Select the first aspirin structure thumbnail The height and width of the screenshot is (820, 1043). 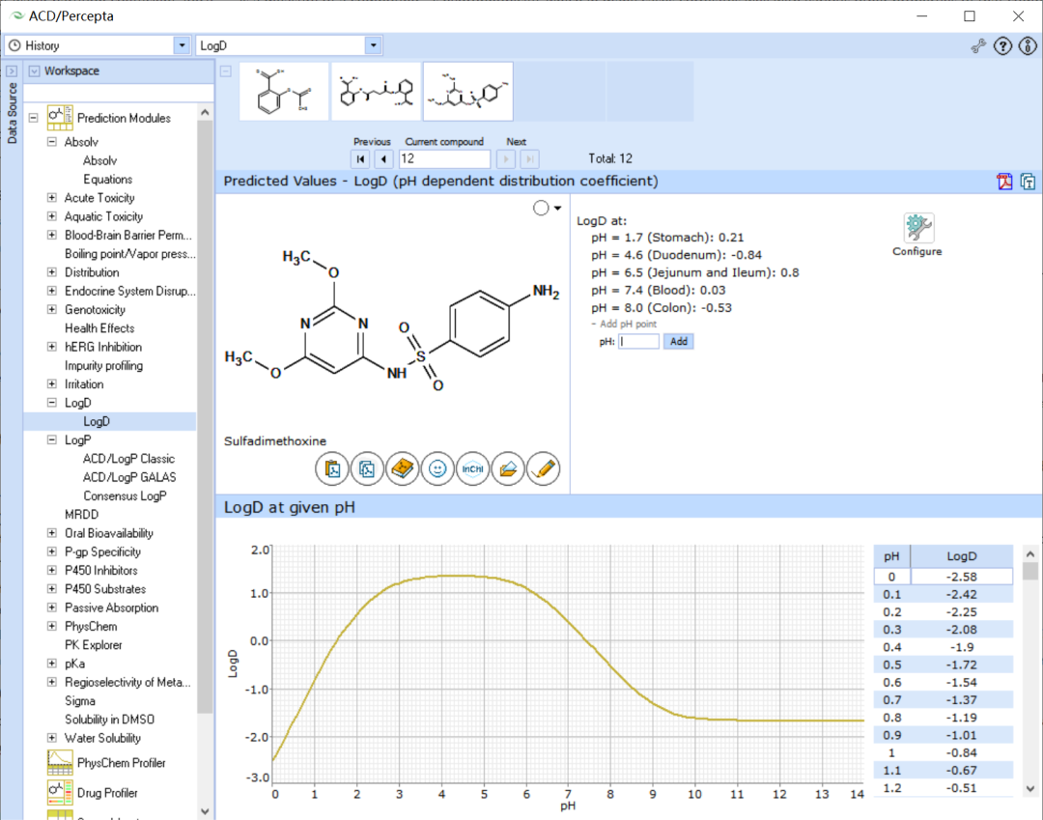284,92
